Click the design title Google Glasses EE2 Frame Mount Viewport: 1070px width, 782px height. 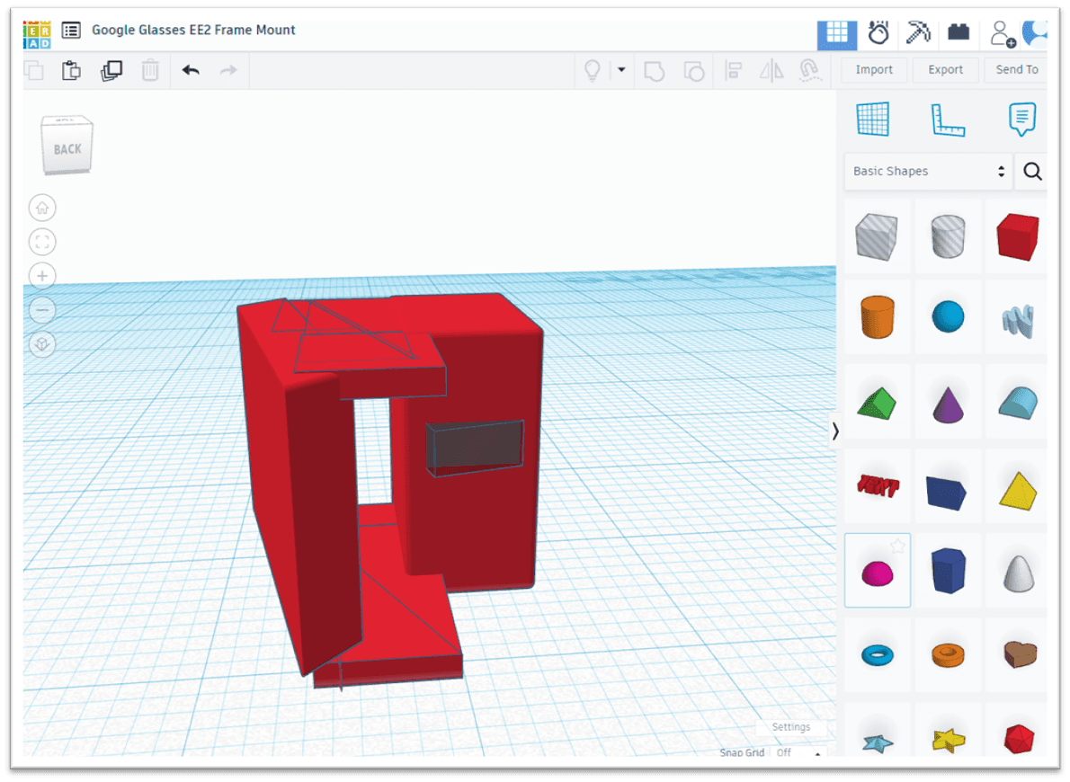(x=194, y=30)
